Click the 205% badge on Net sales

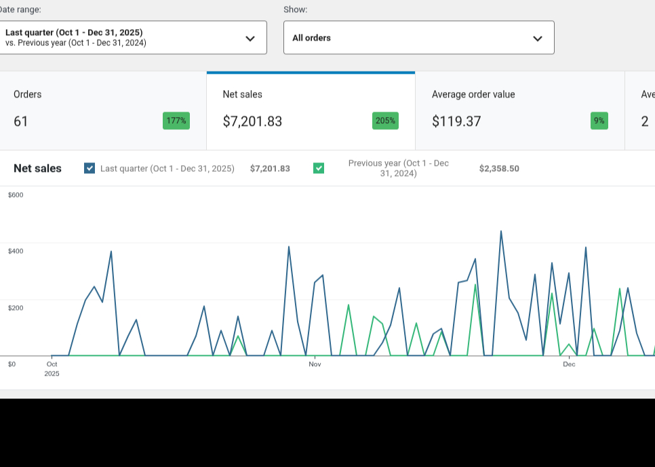pyautogui.click(x=385, y=121)
